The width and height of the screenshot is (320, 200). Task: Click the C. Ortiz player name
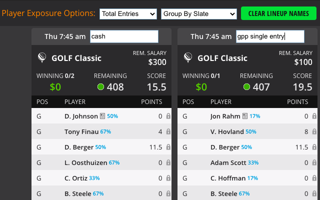[76, 178]
